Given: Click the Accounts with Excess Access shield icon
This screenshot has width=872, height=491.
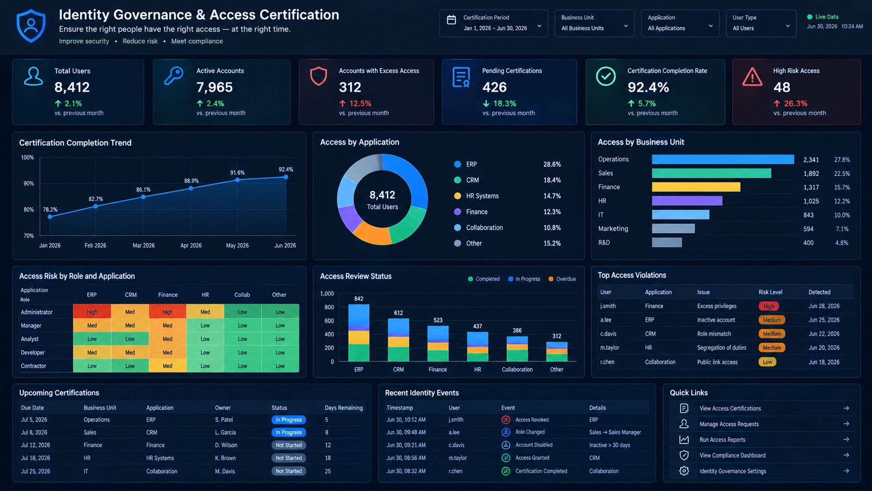Looking at the screenshot, I should tap(318, 76).
